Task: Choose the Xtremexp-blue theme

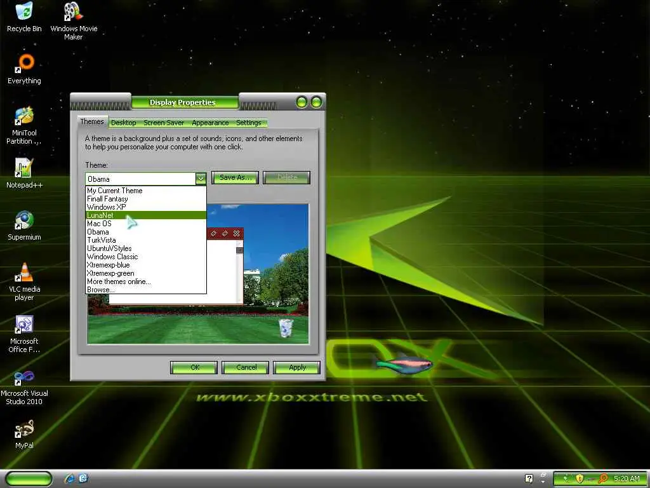Action: [x=146, y=265]
